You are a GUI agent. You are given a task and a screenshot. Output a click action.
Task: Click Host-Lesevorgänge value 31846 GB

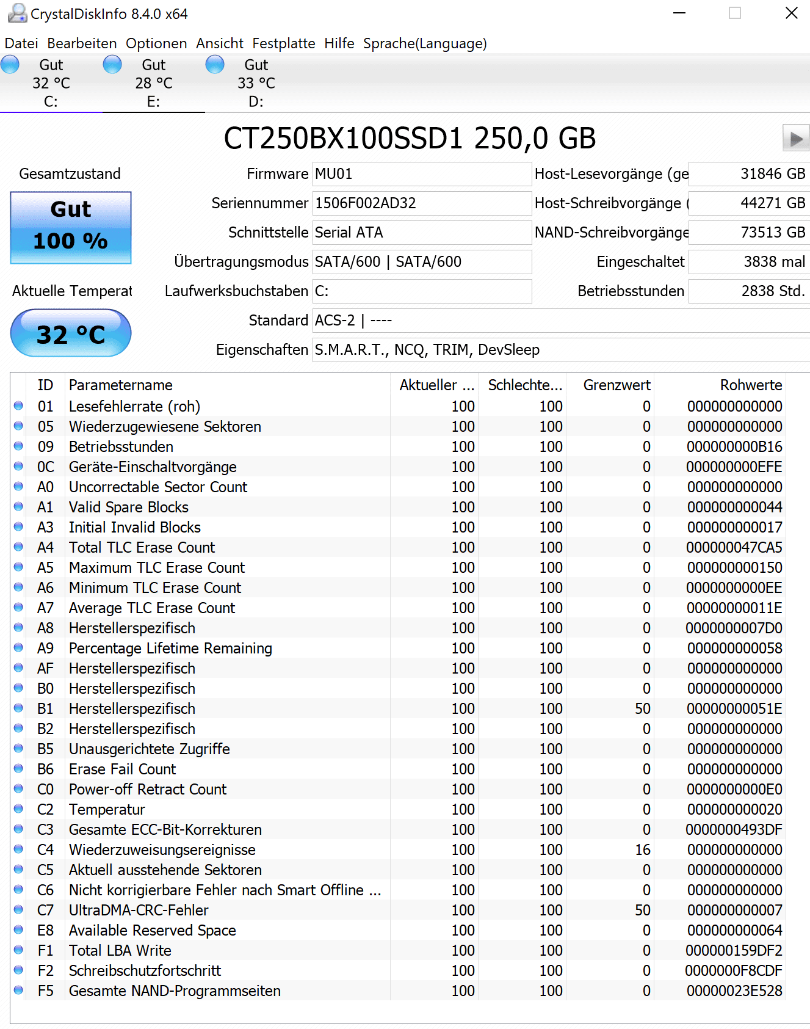point(749,174)
